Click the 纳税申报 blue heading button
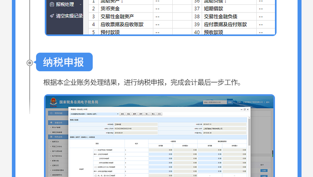 64,62
